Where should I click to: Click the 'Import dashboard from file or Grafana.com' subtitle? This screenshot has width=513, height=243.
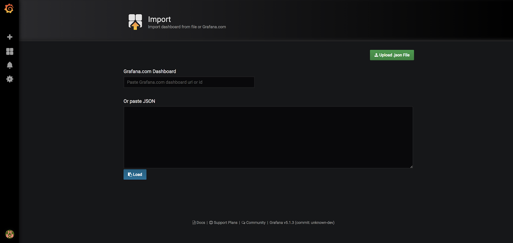tap(187, 27)
